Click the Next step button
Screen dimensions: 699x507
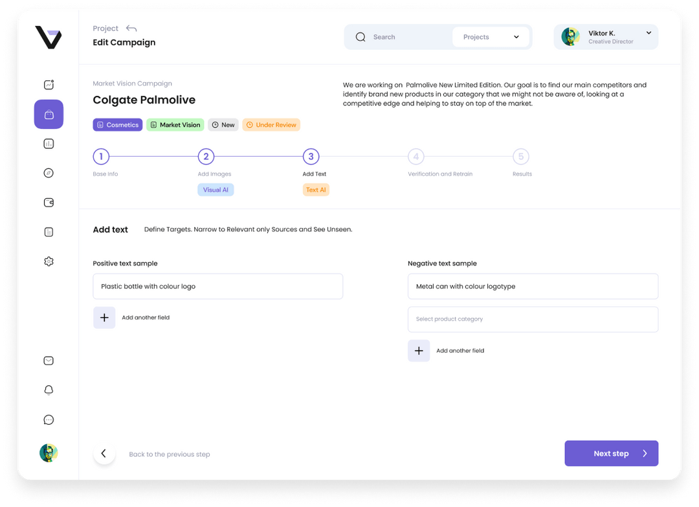pos(611,453)
